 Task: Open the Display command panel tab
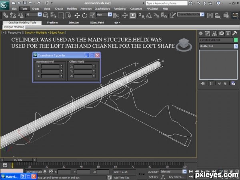coord(228,33)
